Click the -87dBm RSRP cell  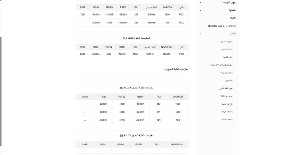[140, 112]
